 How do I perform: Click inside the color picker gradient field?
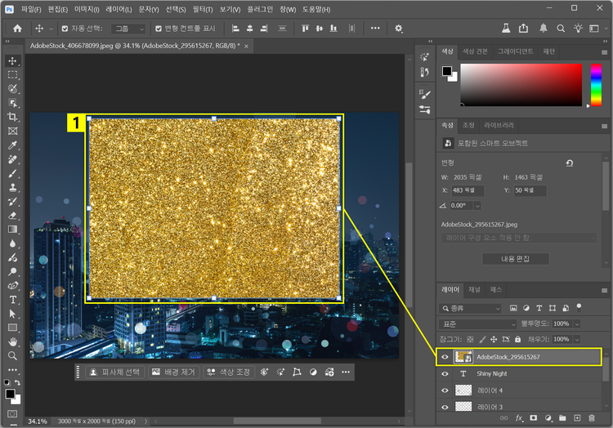[520, 83]
